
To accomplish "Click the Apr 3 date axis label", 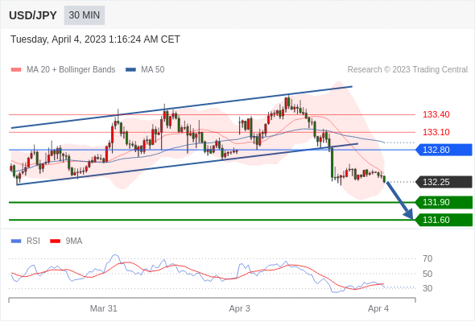I will coord(240,308).
